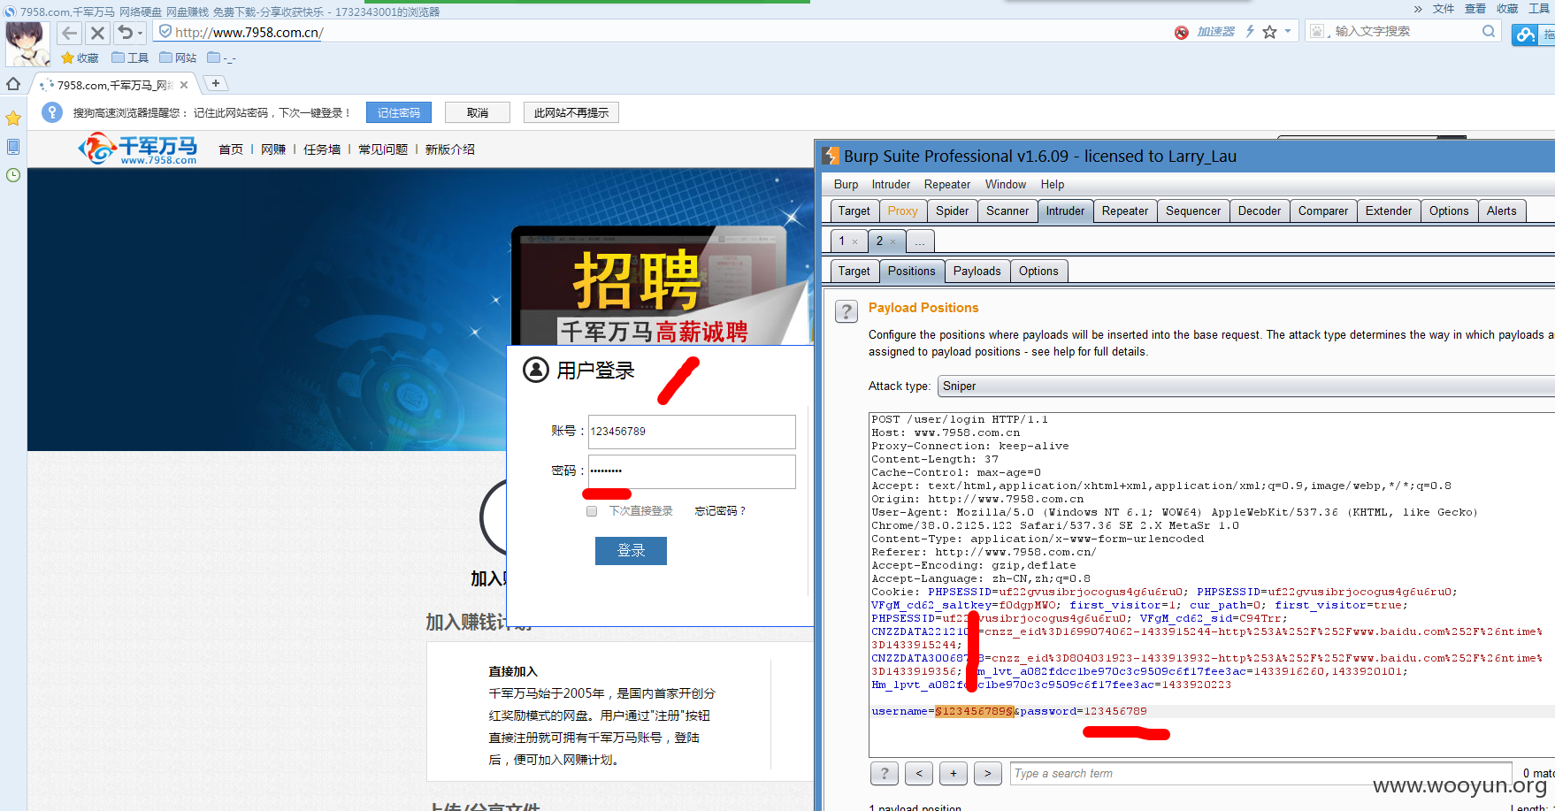The height and width of the screenshot is (811, 1555).
Task: Open the 收藏 menu at top right
Action: 1507,9
